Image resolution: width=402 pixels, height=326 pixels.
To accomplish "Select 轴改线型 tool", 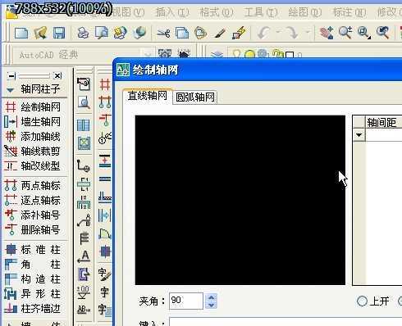I will coord(33,165).
